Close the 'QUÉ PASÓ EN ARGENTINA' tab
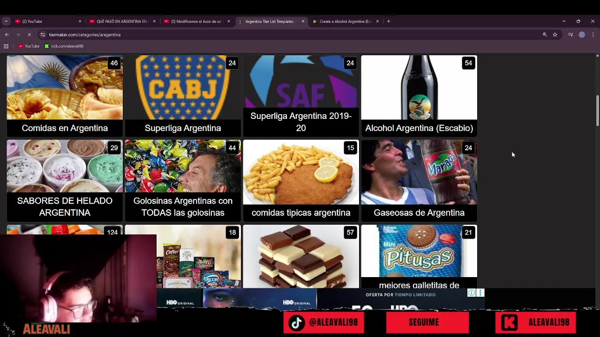This screenshot has height=337, width=600. [154, 21]
